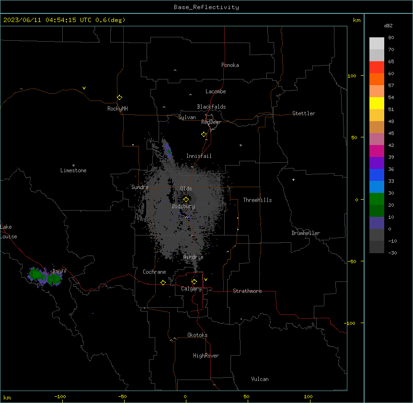Click the Drumheller label

(306, 233)
